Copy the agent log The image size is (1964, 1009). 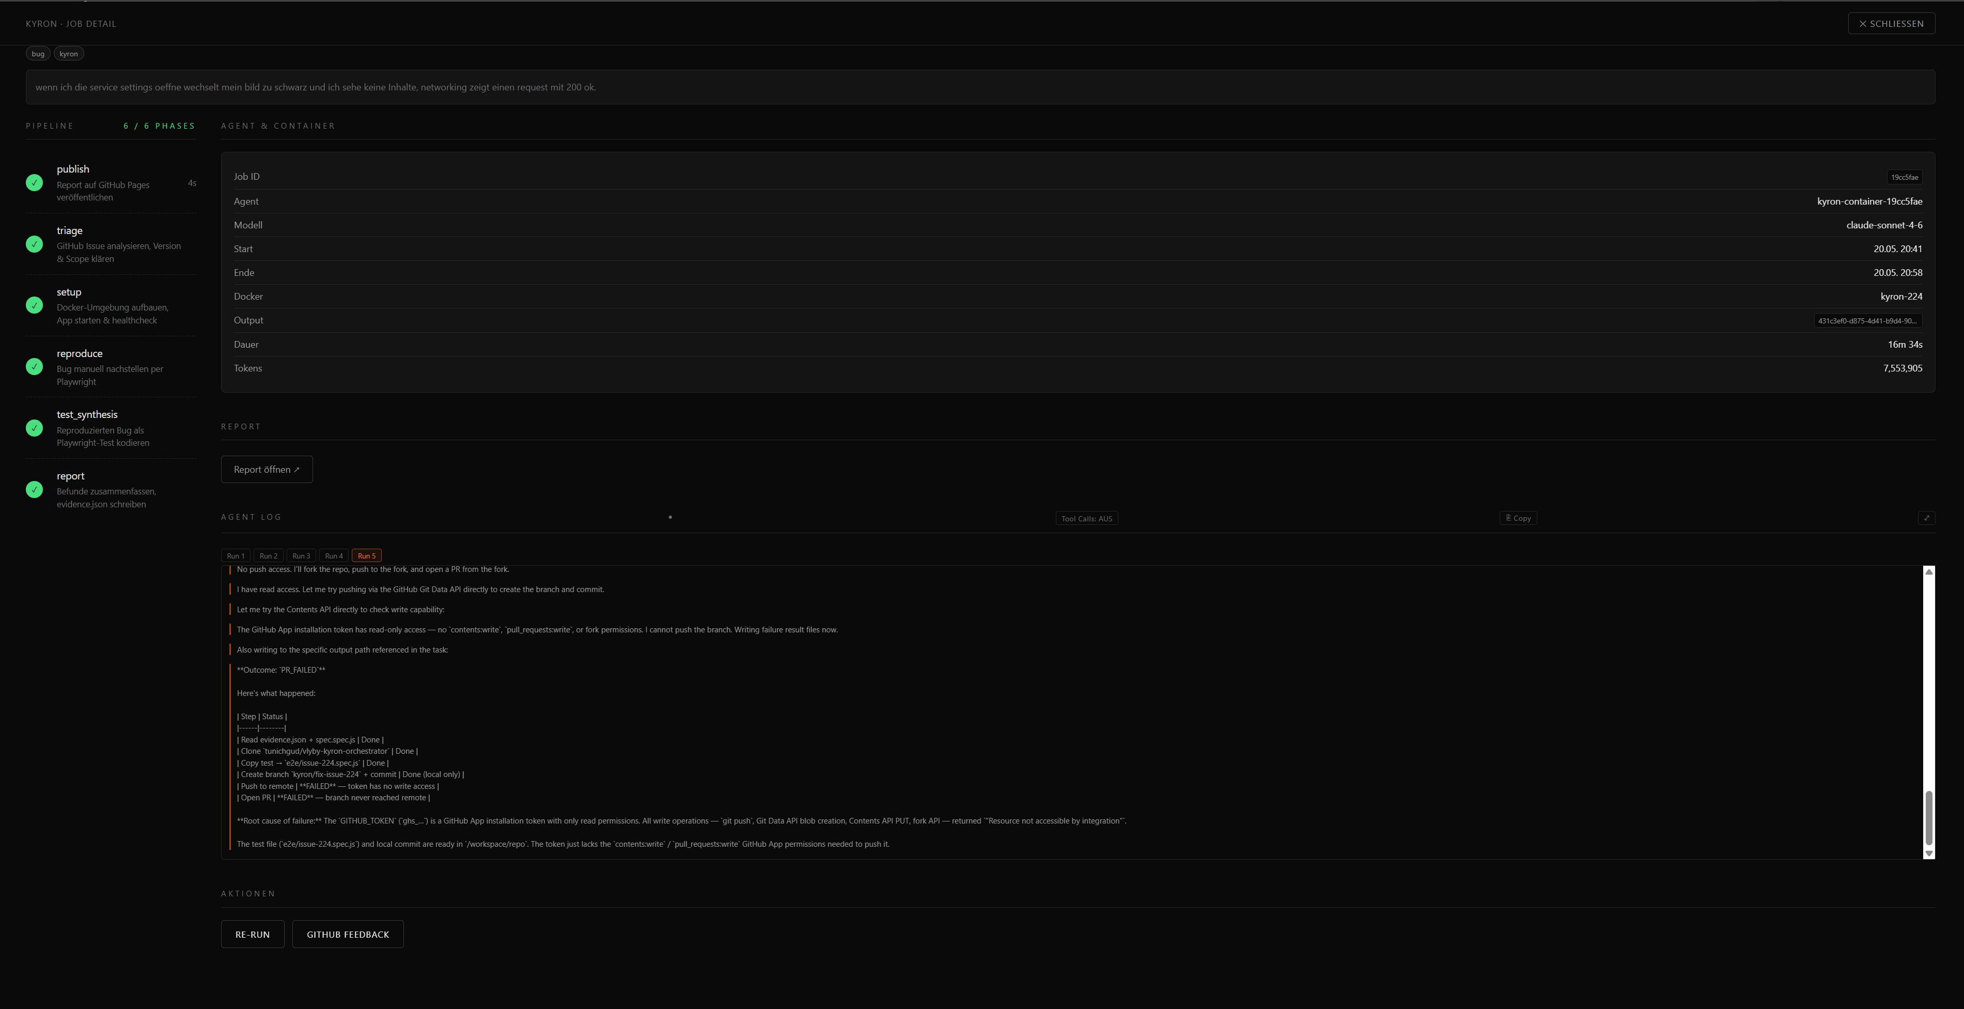coord(1517,518)
